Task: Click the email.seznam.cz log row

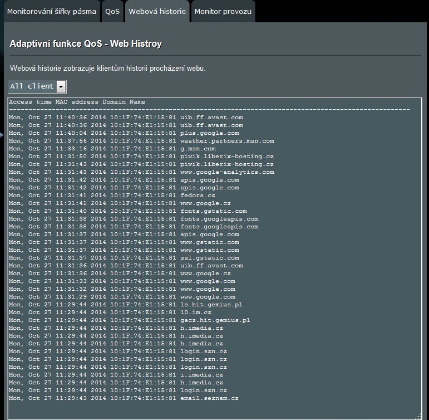Action: pyautogui.click(x=124, y=398)
